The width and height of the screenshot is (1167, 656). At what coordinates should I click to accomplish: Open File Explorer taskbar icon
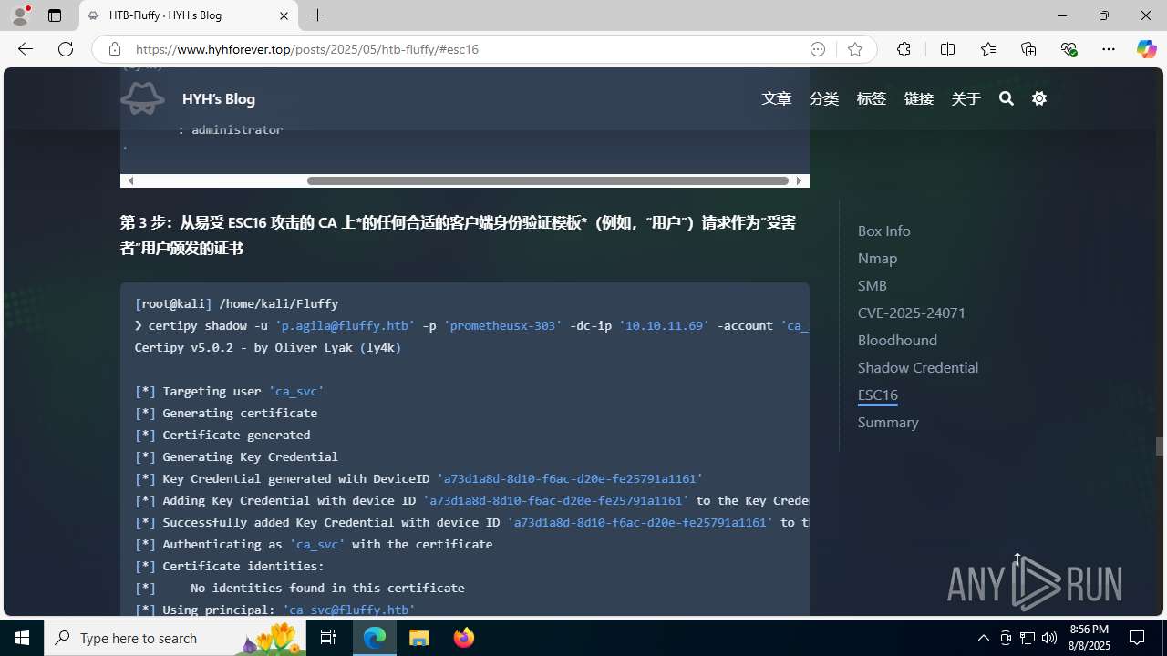(x=419, y=638)
